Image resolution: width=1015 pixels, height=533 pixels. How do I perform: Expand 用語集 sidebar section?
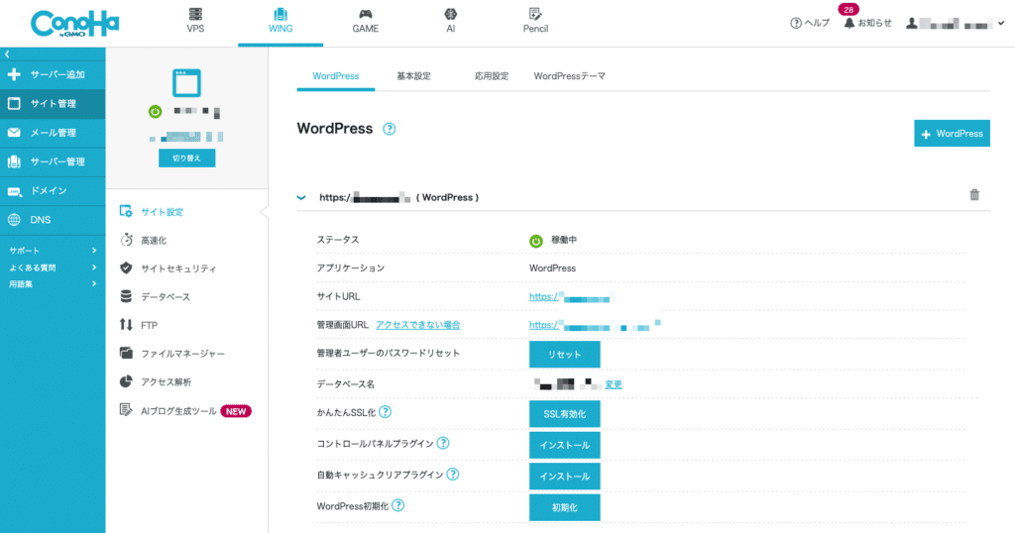53,284
